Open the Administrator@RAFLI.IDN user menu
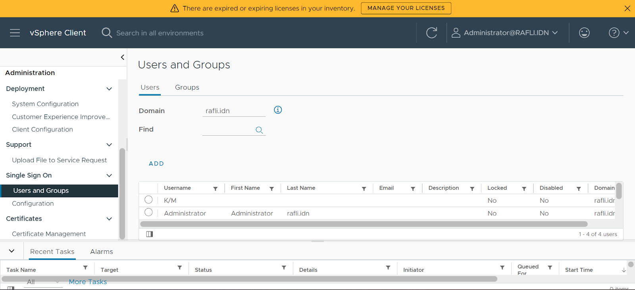Image resolution: width=635 pixels, height=290 pixels. point(504,33)
